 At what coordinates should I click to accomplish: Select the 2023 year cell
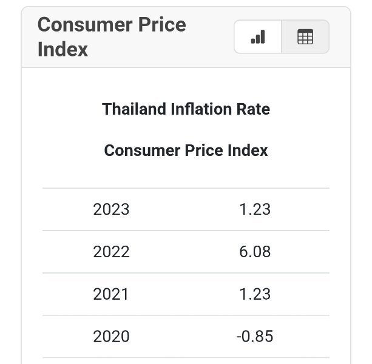(x=111, y=209)
